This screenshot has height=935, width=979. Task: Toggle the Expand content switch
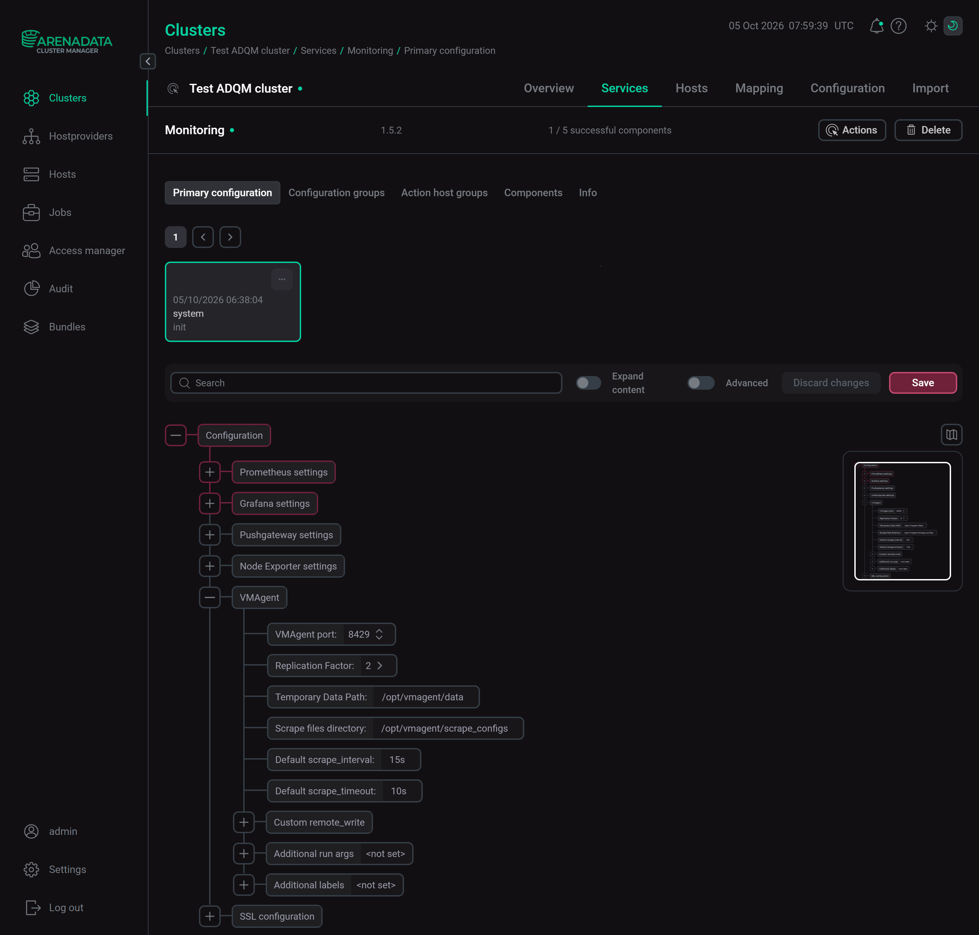(x=588, y=383)
